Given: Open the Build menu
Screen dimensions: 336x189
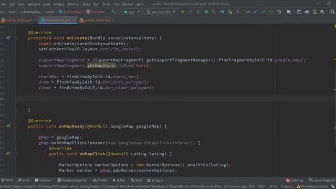Looking at the screenshot, I should [86, 4].
